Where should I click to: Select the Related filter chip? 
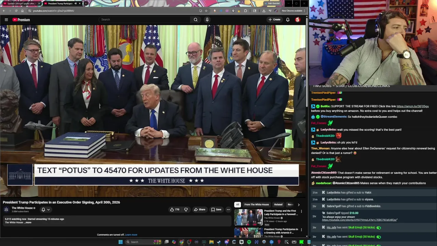click(278, 204)
